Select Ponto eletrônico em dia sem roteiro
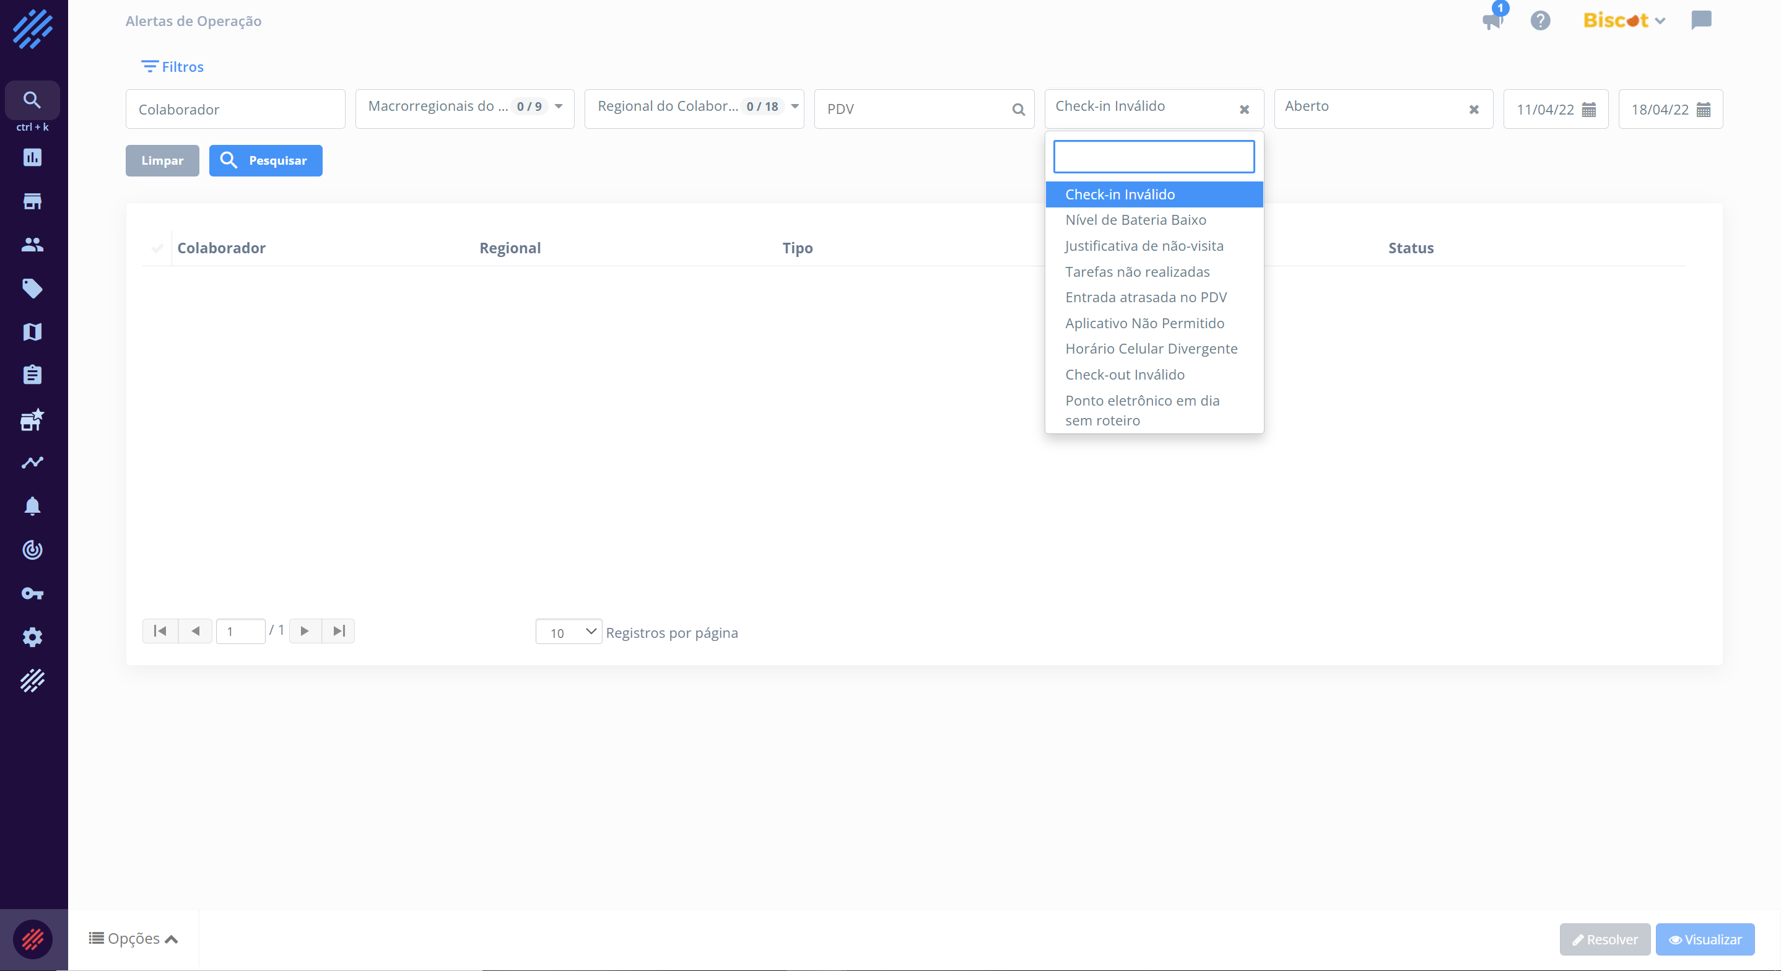This screenshot has height=971, width=1781. point(1154,410)
